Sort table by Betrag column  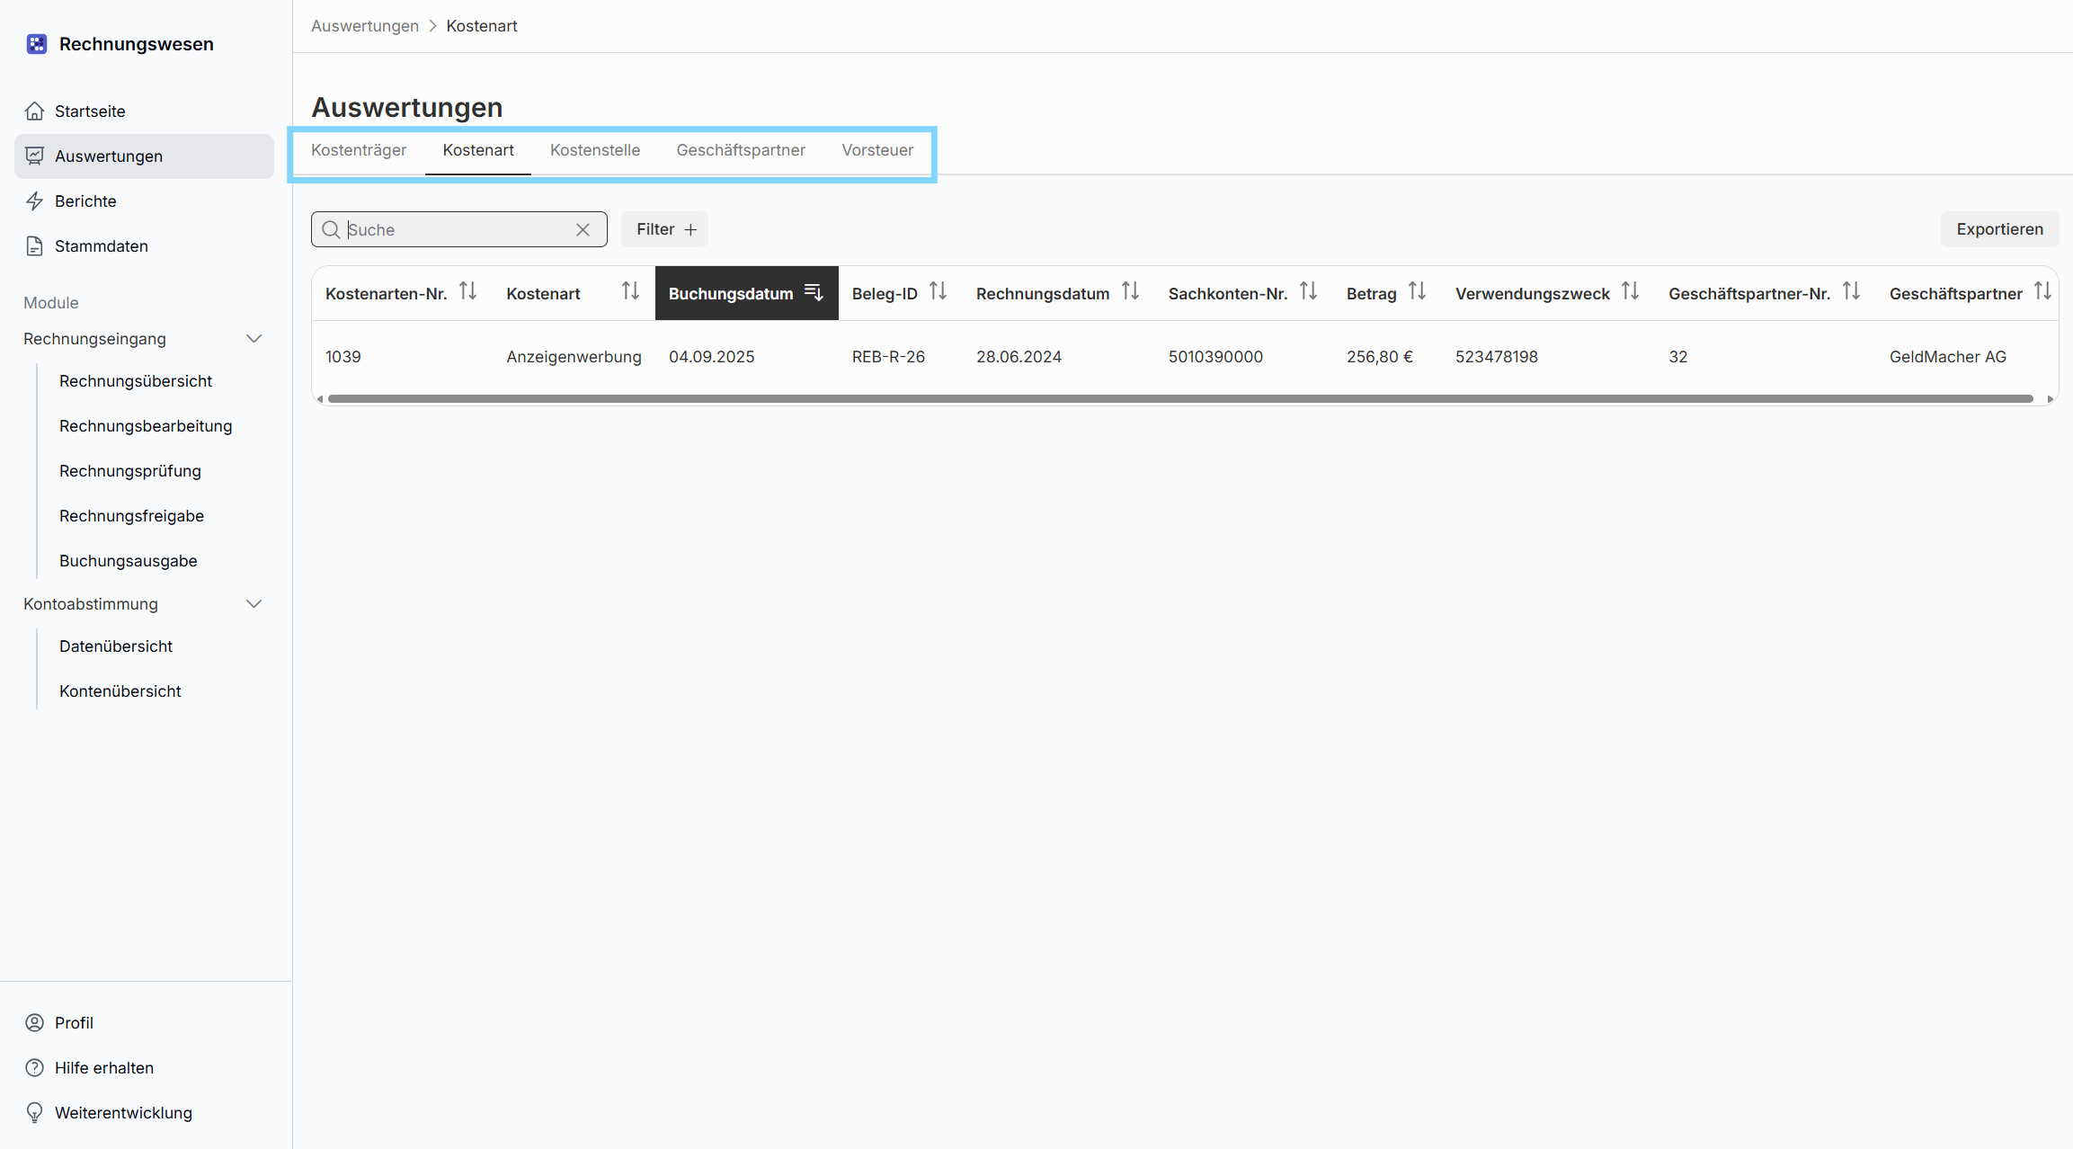(1417, 291)
